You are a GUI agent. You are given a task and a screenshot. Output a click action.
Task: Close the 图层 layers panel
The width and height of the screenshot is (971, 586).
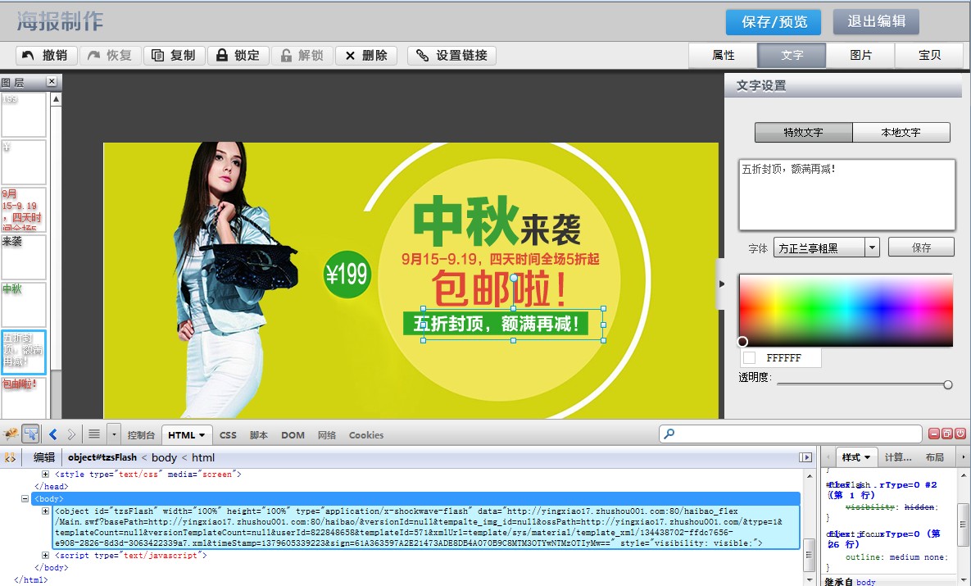click(x=52, y=81)
